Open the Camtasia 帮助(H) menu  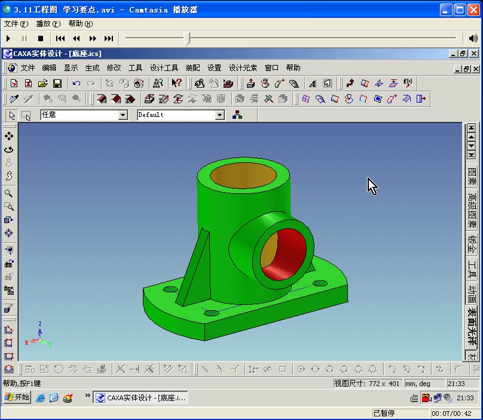(x=80, y=24)
